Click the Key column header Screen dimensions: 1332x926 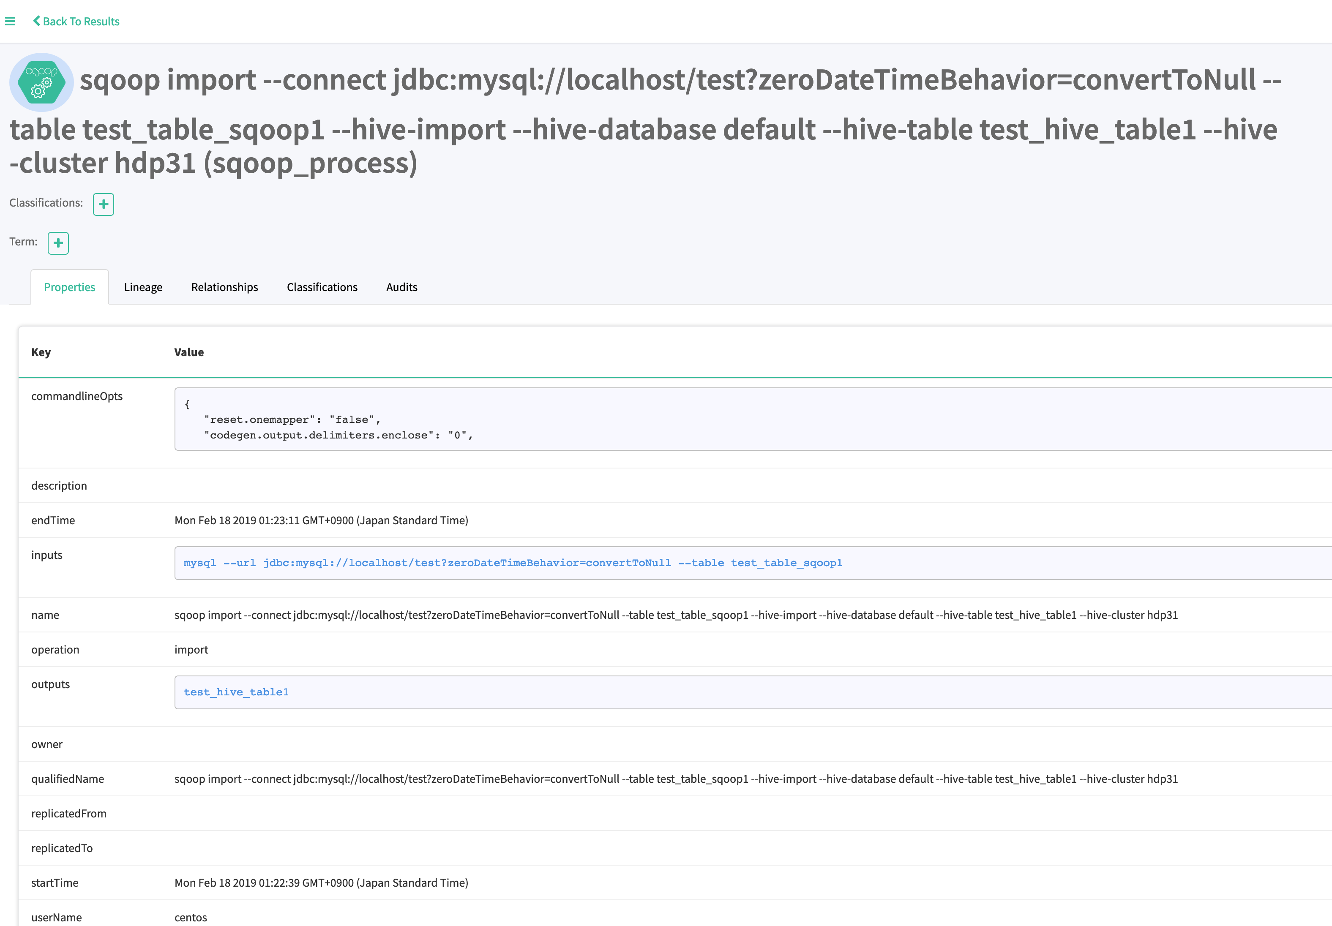[41, 352]
